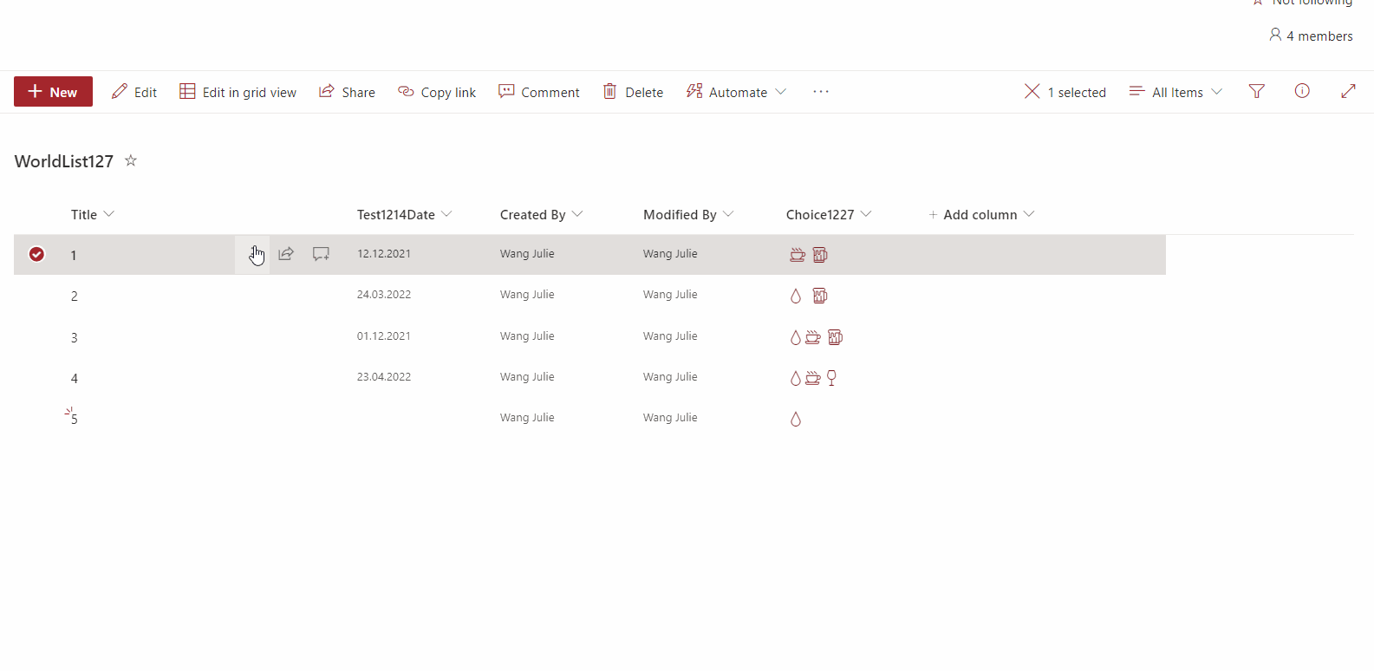
Task: Click Comment in the command bar
Action: coord(539,92)
